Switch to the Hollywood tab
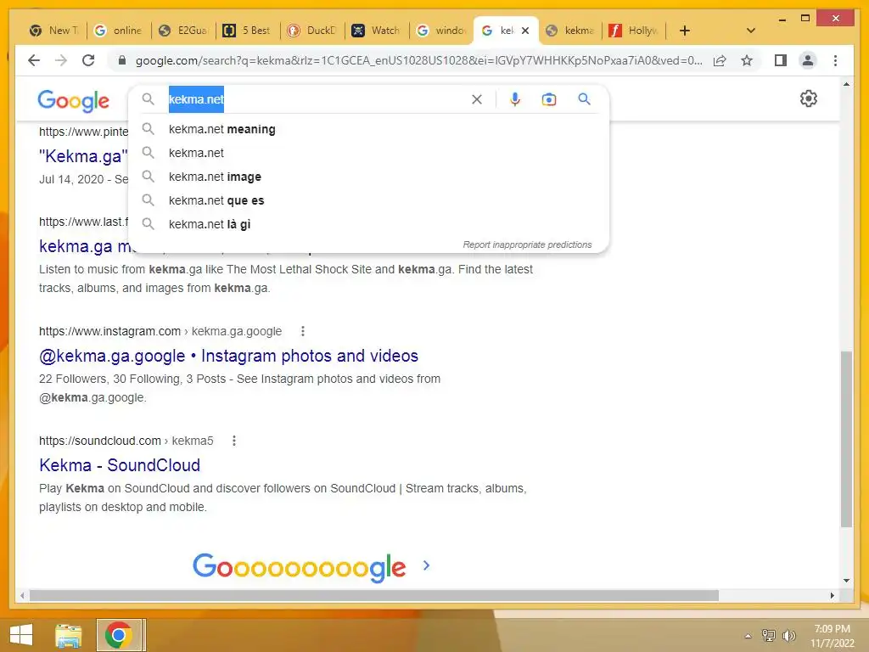The width and height of the screenshot is (869, 652). pyautogui.click(x=635, y=31)
